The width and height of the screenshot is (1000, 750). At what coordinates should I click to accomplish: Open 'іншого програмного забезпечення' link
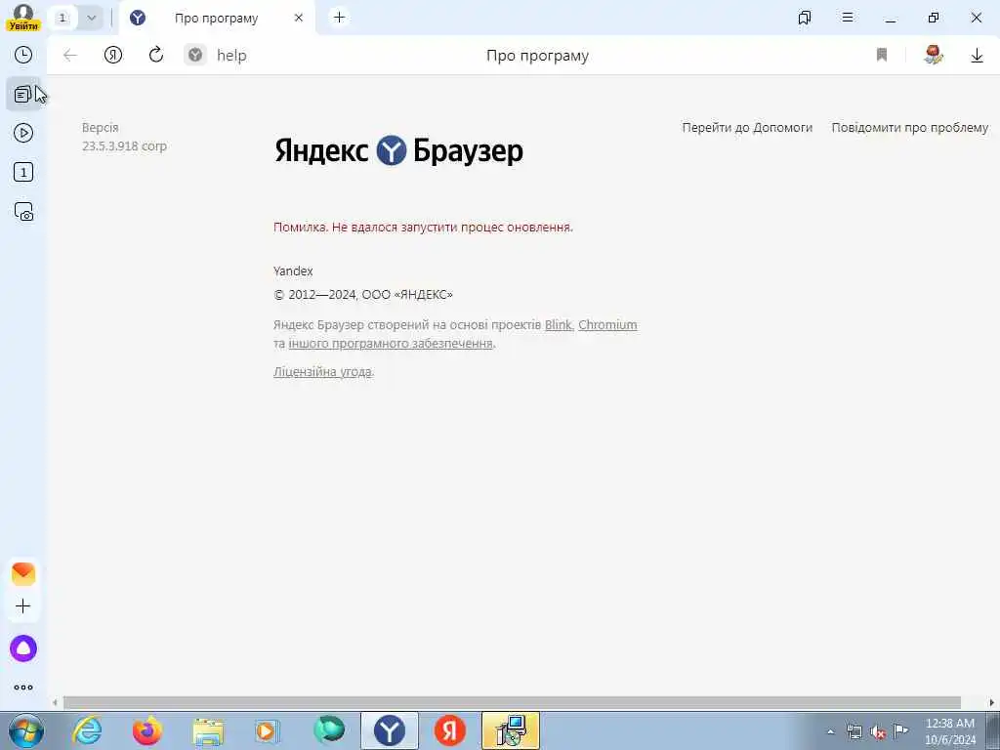391,344
